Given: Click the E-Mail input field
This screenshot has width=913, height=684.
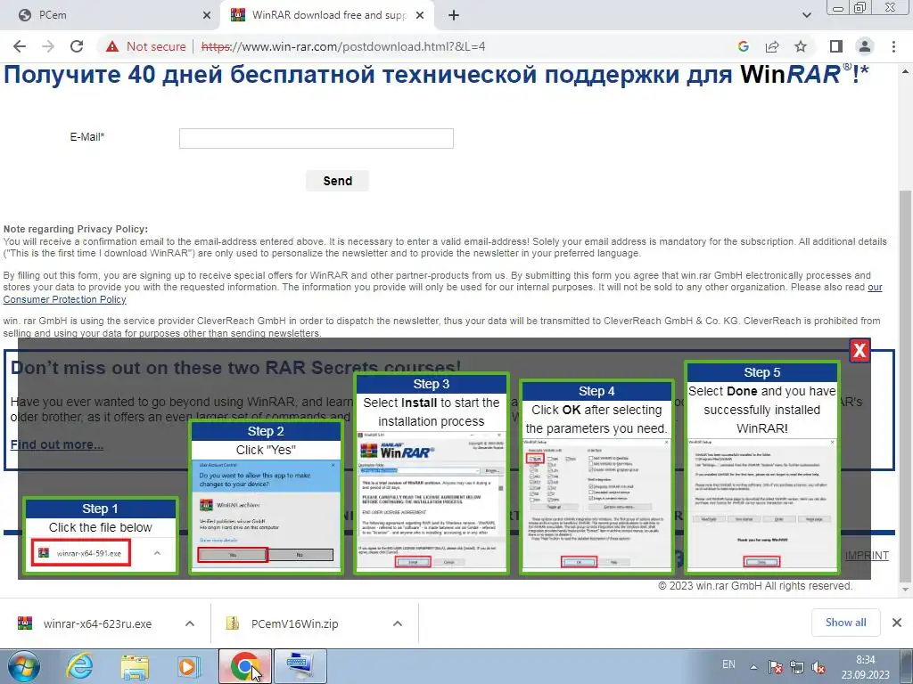Looking at the screenshot, I should (x=317, y=138).
